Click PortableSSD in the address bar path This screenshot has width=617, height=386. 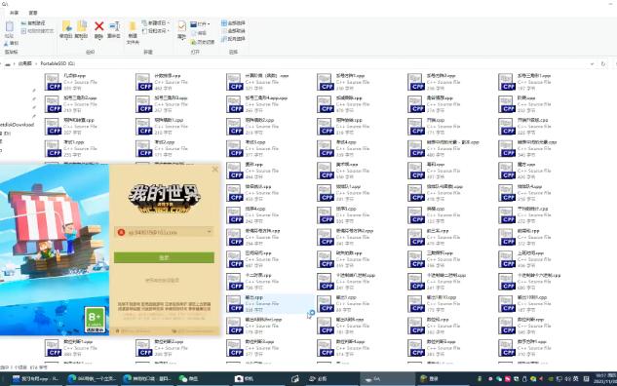pos(58,63)
